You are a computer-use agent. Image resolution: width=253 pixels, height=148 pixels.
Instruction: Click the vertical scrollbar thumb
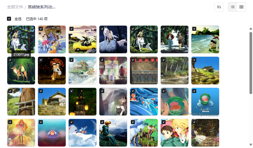click(x=251, y=62)
